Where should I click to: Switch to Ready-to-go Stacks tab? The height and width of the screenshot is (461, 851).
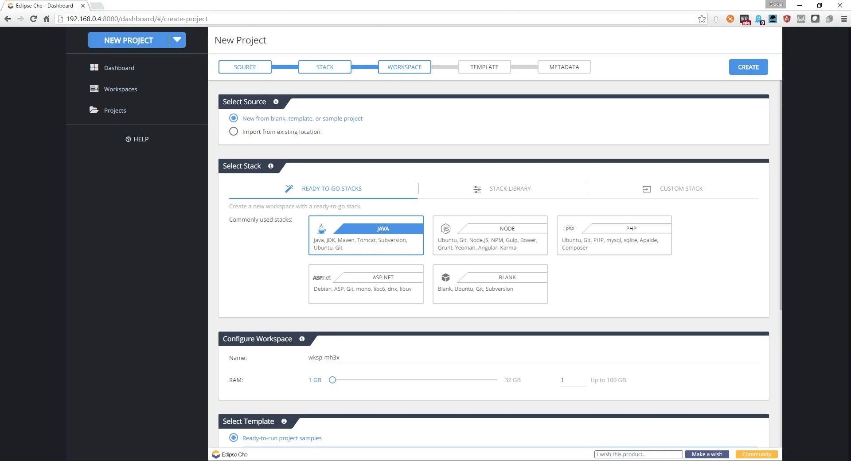click(x=323, y=189)
